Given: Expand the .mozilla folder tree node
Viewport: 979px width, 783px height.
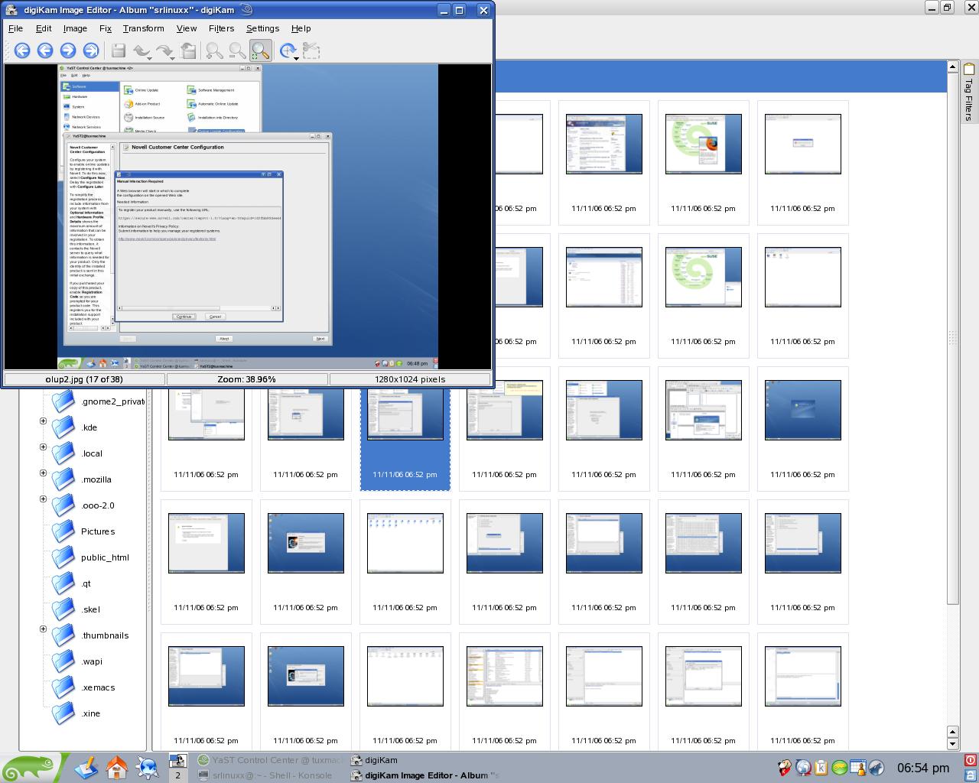Looking at the screenshot, I should [43, 473].
